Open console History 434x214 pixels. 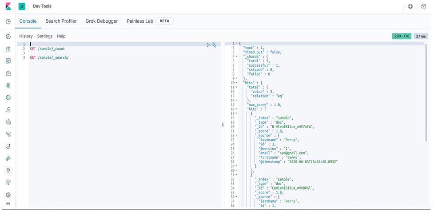[26, 36]
